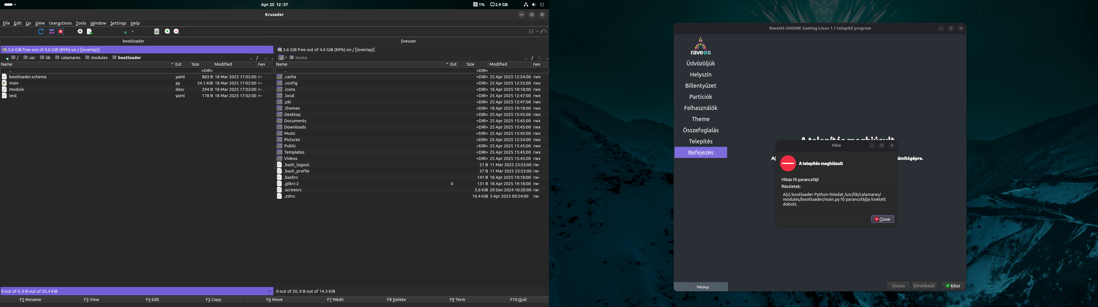Click the red X unselect-all toolbar icon
Viewport: 1098px width, 307px height.
pyautogui.click(x=61, y=31)
